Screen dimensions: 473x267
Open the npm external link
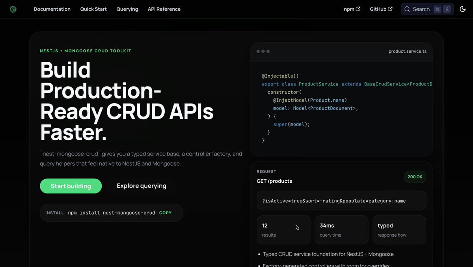coord(352,9)
